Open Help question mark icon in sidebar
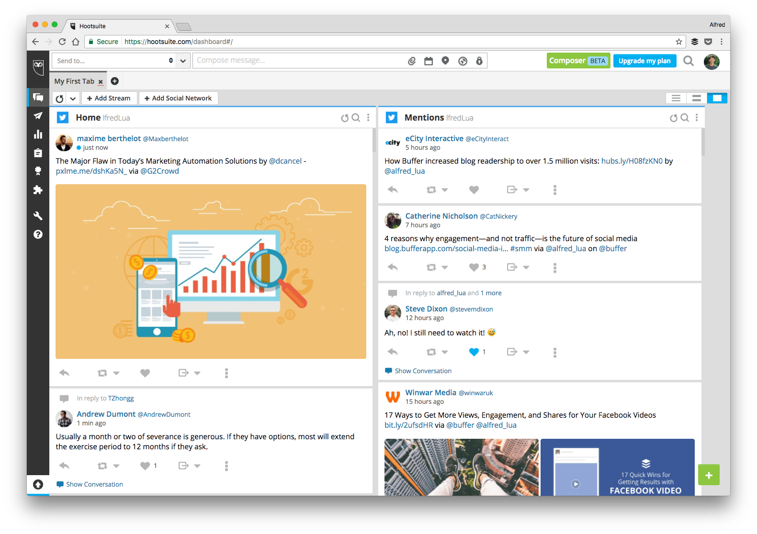The height and width of the screenshot is (534, 757). 38,234
